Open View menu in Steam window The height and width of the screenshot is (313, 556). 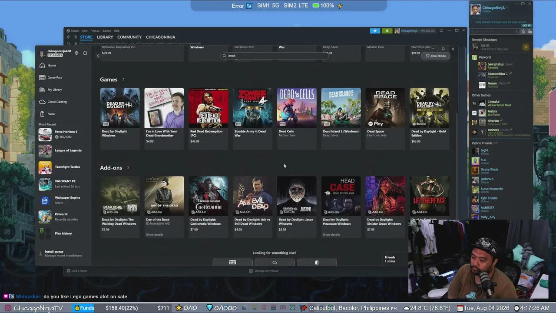point(84,31)
